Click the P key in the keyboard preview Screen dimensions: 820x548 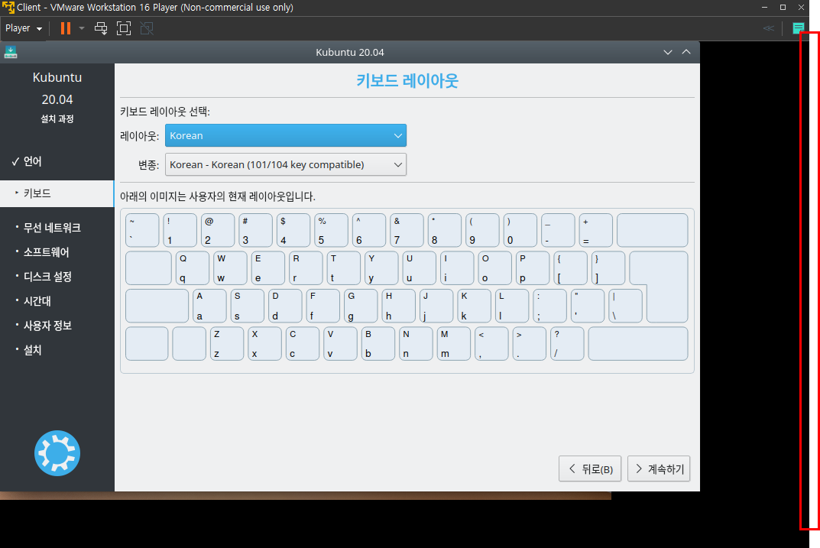pos(533,268)
